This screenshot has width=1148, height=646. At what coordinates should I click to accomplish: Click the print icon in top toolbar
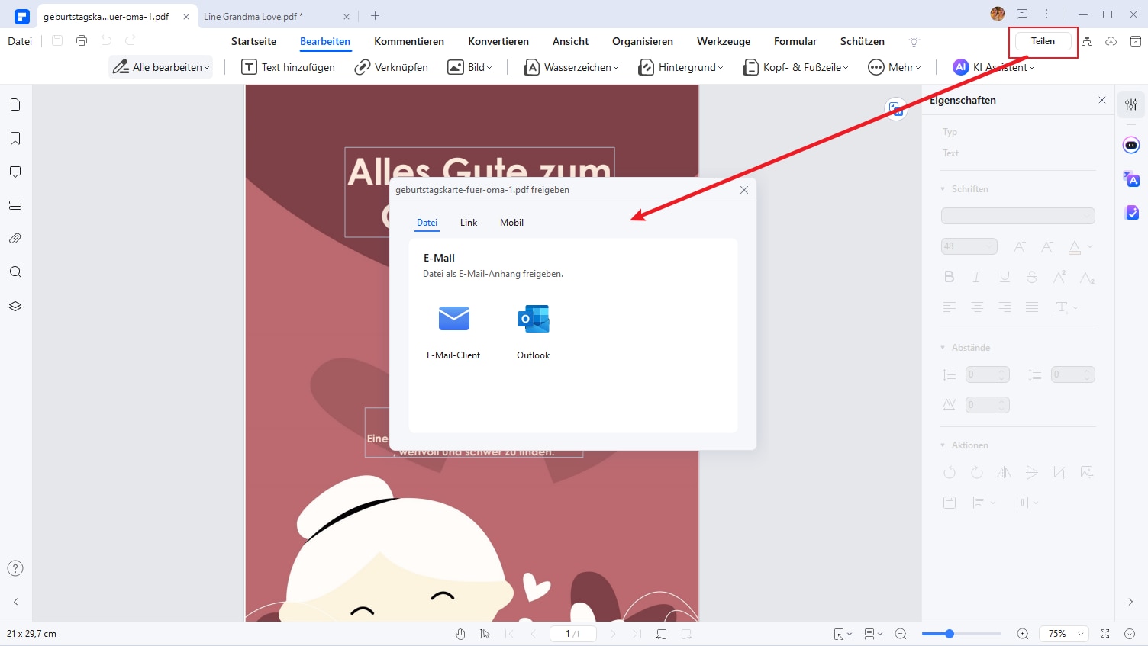coord(82,40)
